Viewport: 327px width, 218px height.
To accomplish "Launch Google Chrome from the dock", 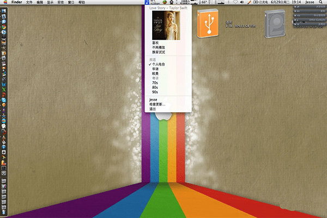I will (x=4, y=27).
